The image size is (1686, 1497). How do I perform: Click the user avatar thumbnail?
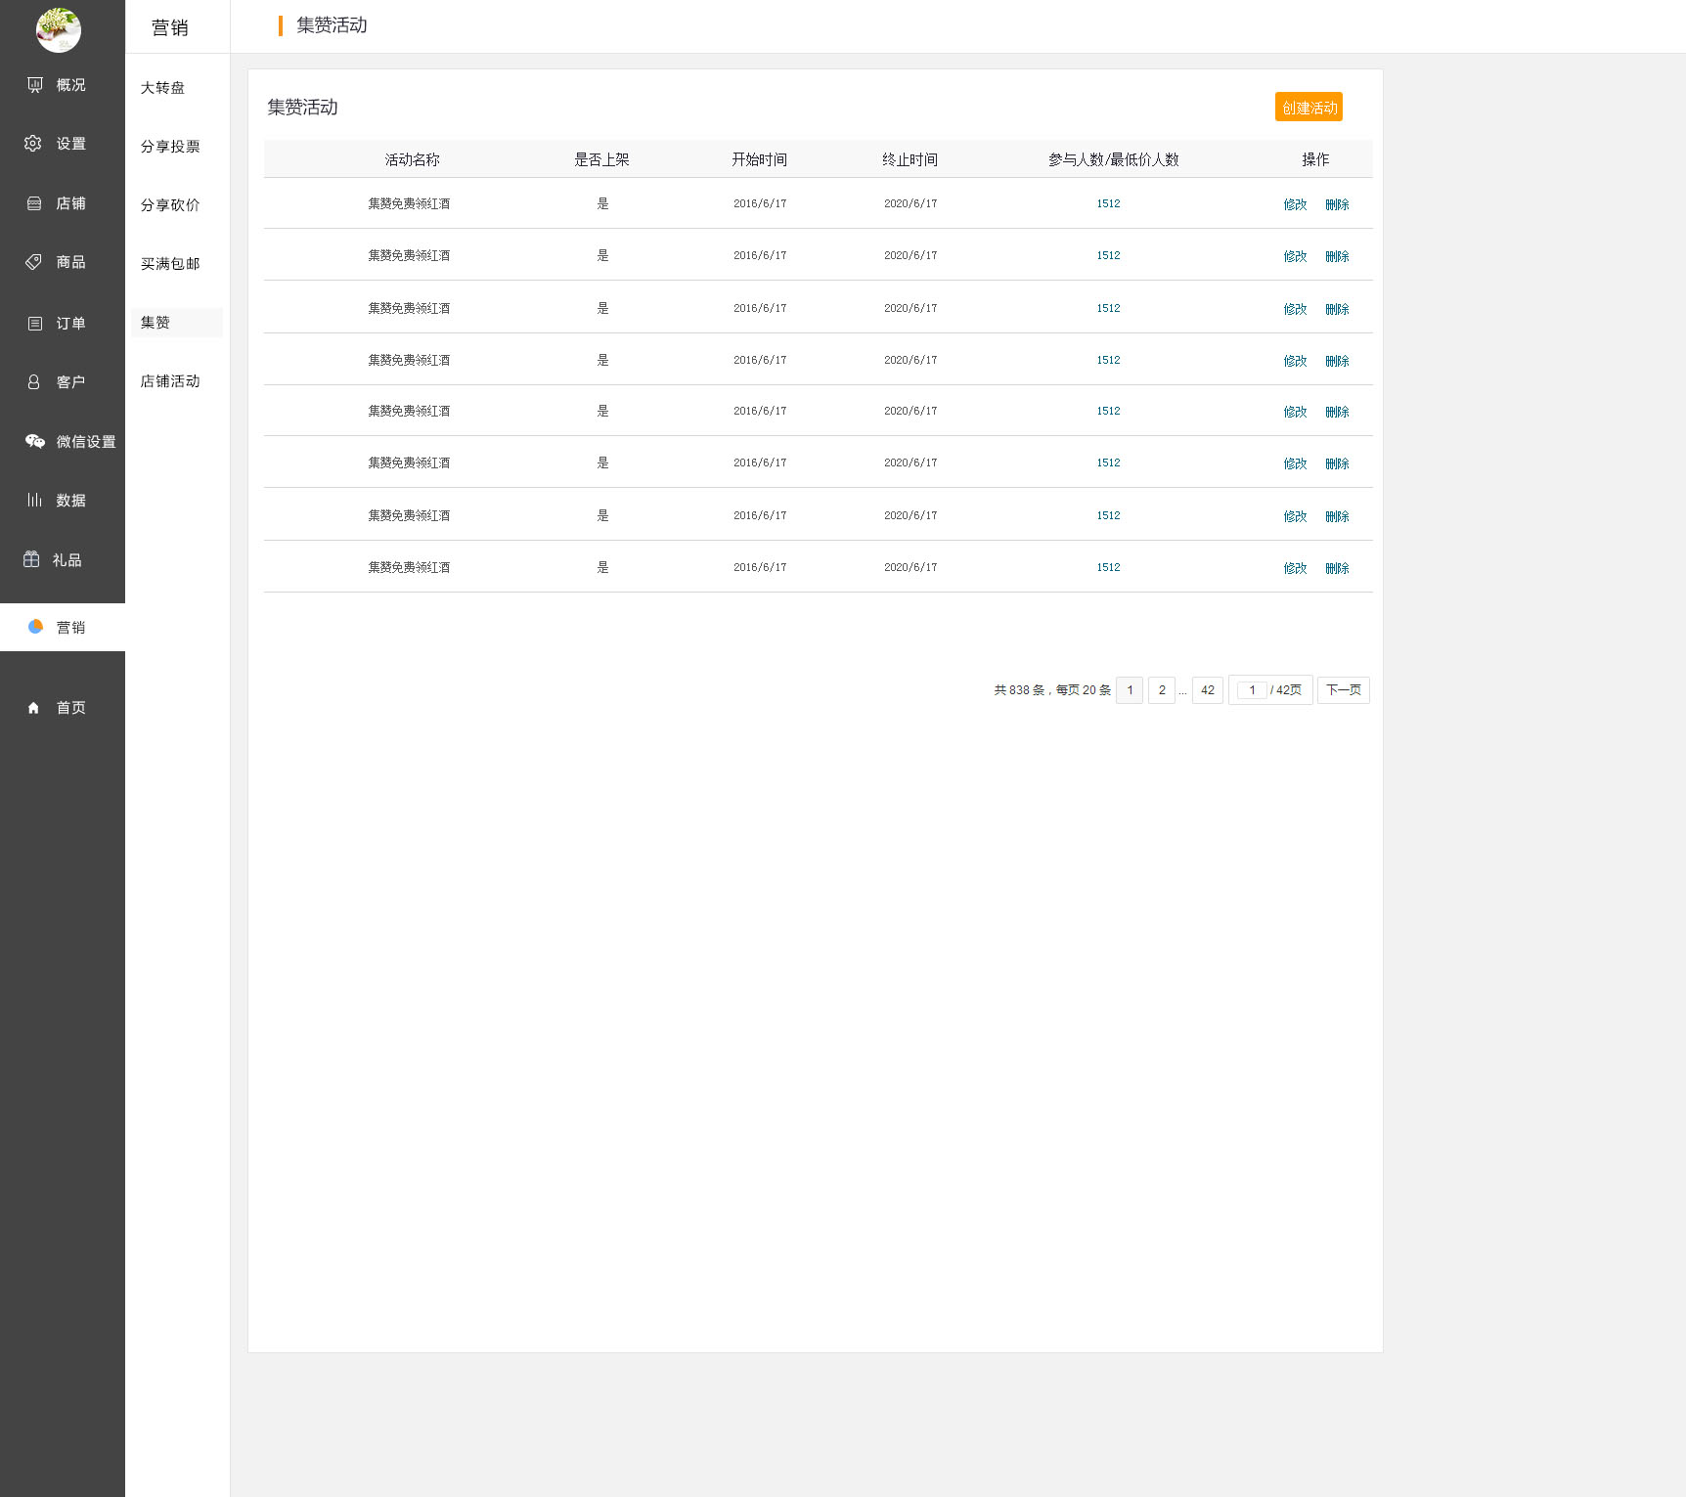tap(59, 29)
